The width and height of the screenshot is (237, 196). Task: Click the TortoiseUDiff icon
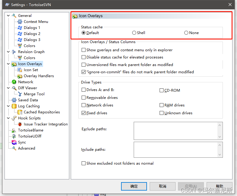point(14,136)
